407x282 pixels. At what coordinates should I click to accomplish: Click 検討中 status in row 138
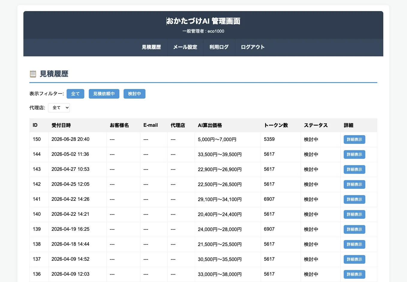click(x=311, y=245)
